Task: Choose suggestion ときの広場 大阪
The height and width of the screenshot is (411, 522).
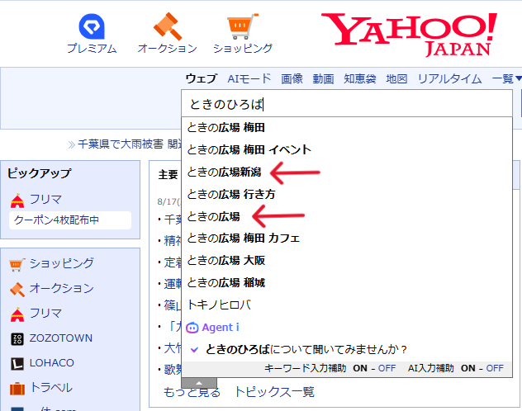Action: (347, 261)
